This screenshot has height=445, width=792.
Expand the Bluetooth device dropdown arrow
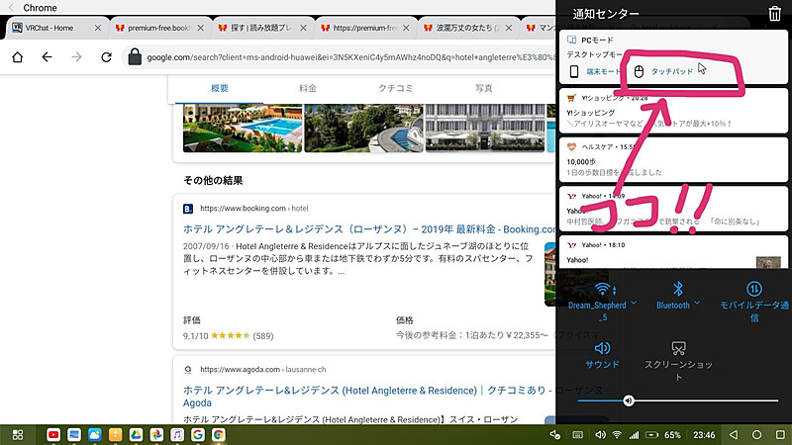[x=697, y=304]
